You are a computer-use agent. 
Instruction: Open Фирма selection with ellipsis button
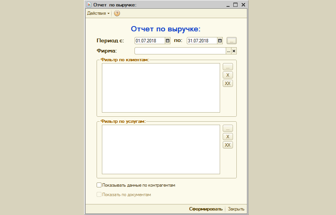click(228, 51)
